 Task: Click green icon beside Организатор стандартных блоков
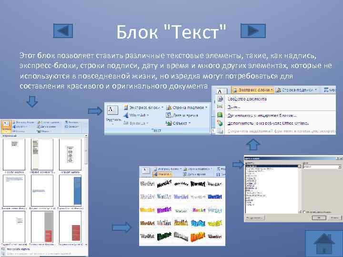click(x=220, y=115)
